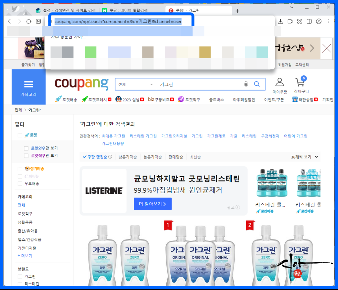338x290 pixels.
Task: Select 헬스/건강식품 category
Action: pyautogui.click(x=29, y=239)
